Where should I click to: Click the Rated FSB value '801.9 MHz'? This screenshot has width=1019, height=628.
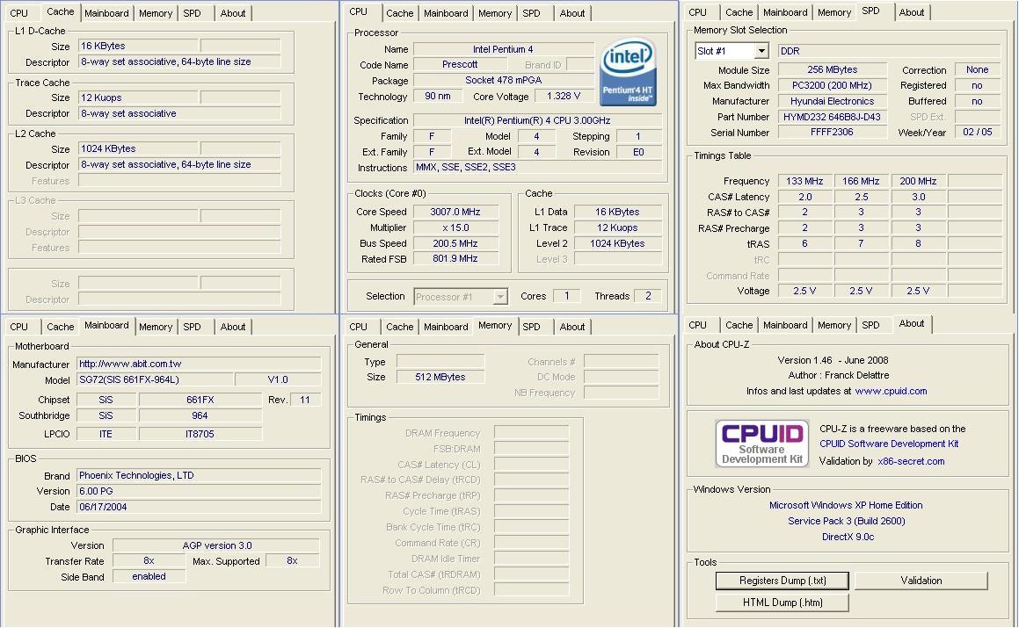click(455, 258)
